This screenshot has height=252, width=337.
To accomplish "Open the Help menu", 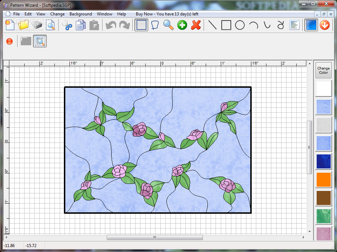I will pyautogui.click(x=121, y=14).
